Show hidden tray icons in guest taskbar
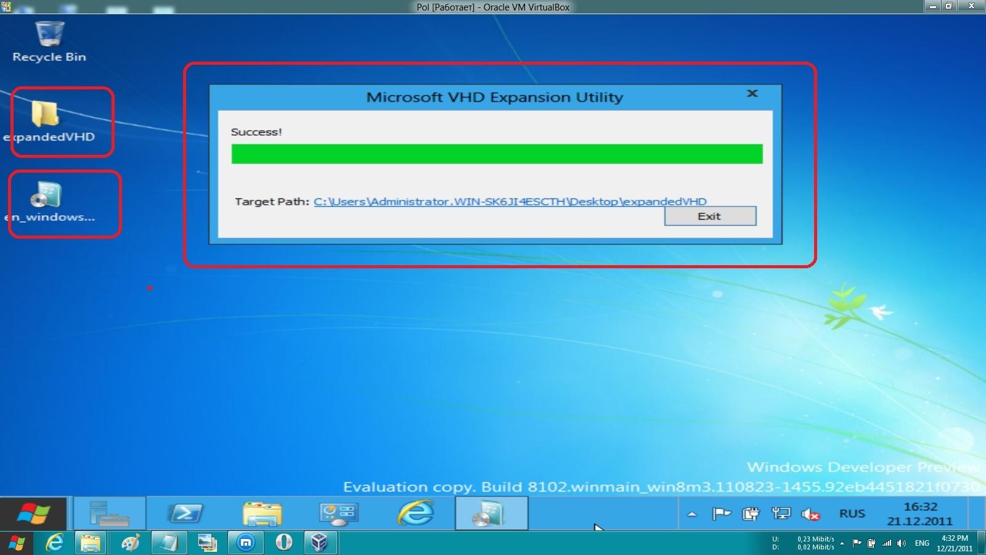 click(x=692, y=514)
